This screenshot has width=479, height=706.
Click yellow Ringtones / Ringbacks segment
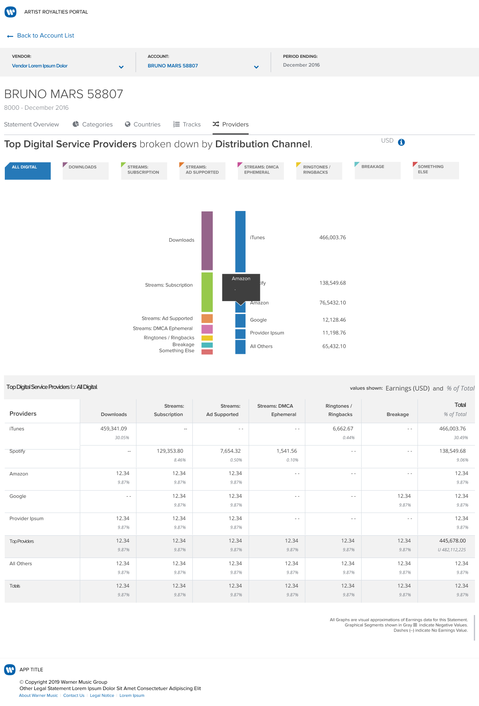tap(207, 338)
